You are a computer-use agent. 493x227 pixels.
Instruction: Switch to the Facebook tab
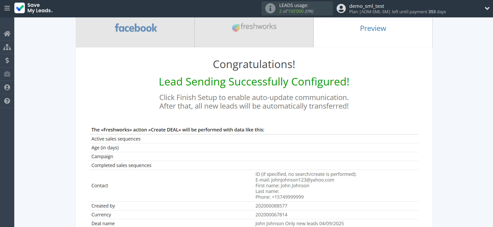[135, 28]
